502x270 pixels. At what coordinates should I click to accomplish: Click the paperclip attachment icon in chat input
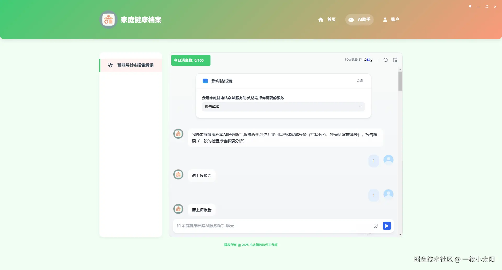pos(375,226)
